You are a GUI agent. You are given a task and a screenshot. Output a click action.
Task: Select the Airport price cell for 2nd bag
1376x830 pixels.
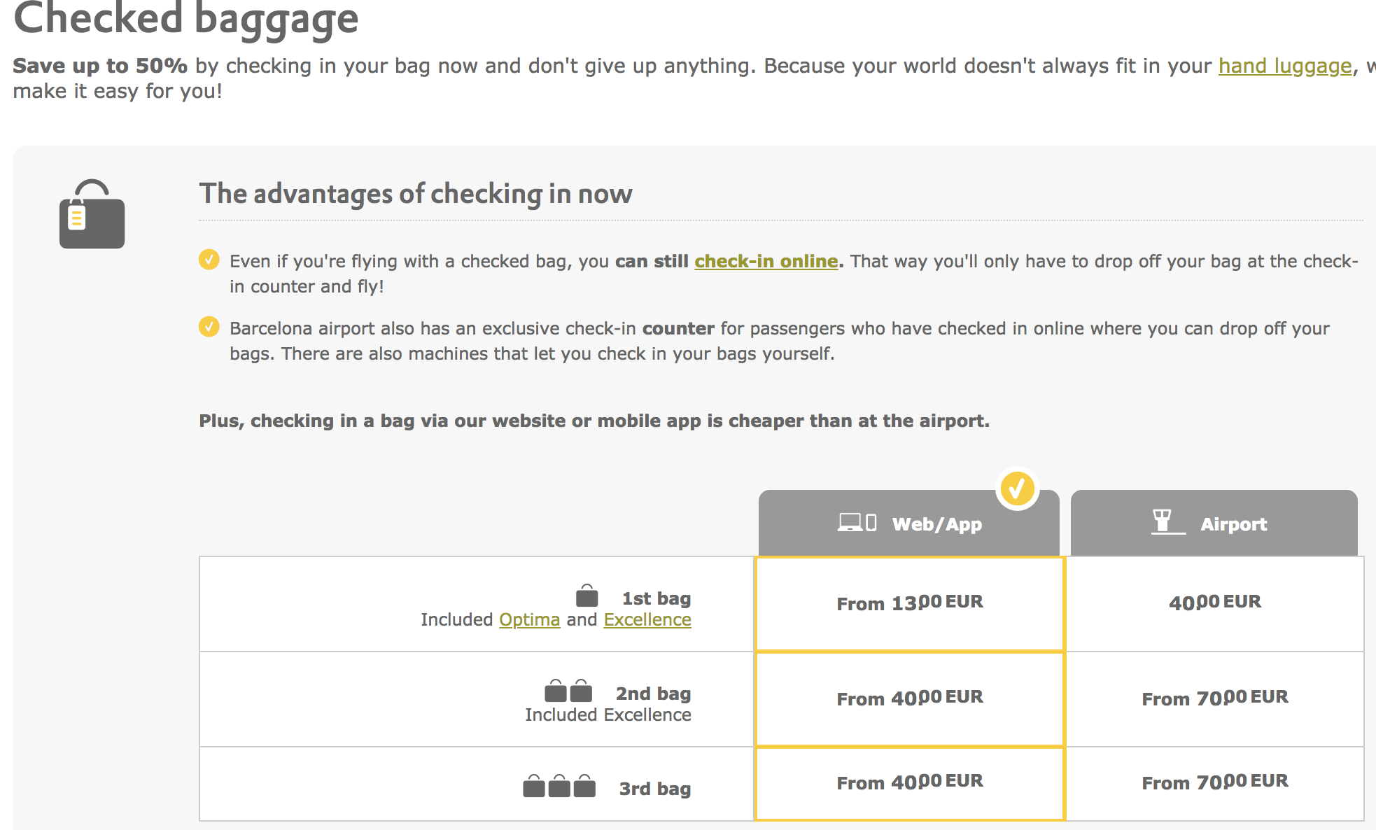pyautogui.click(x=1215, y=699)
